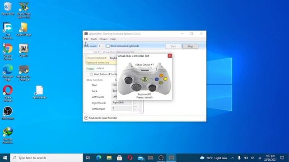Open OBS Studio desktop icon

[8, 113]
